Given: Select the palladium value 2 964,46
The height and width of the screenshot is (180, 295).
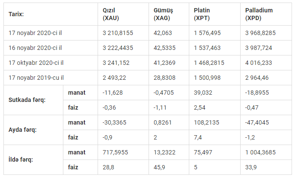Looking at the screenshot, I should tap(257, 78).
